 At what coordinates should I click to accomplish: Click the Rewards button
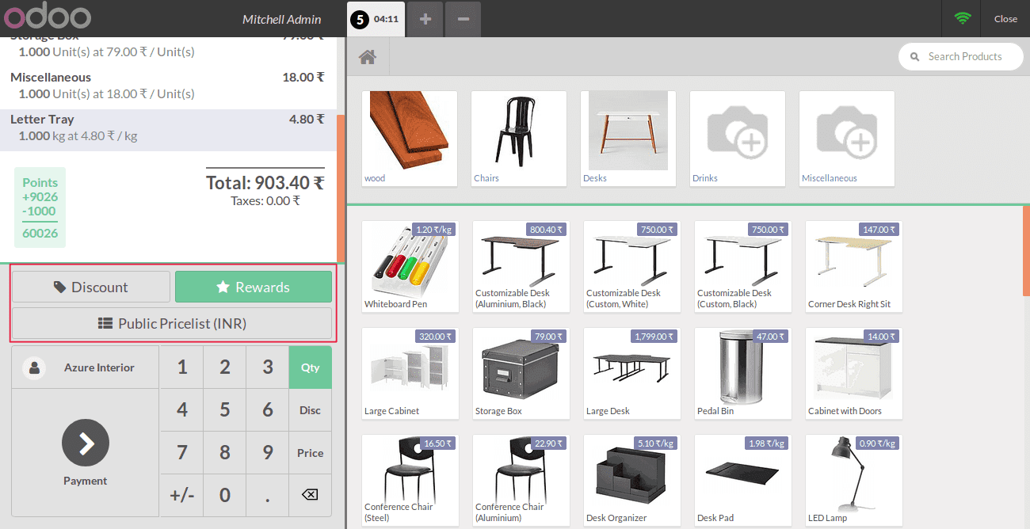(x=254, y=287)
